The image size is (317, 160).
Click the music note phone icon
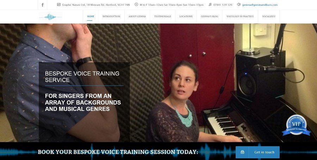pyautogui.click(x=210, y=5)
